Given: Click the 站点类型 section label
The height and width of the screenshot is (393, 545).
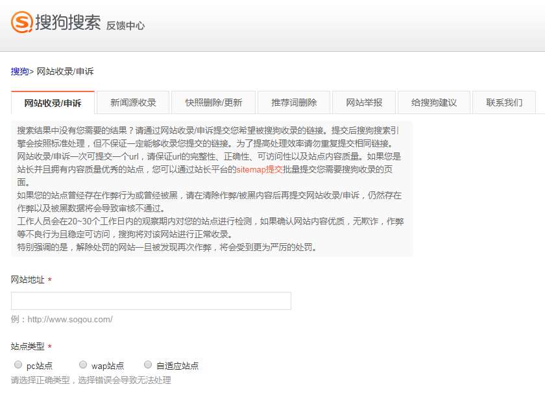Looking at the screenshot, I should click(x=28, y=346).
